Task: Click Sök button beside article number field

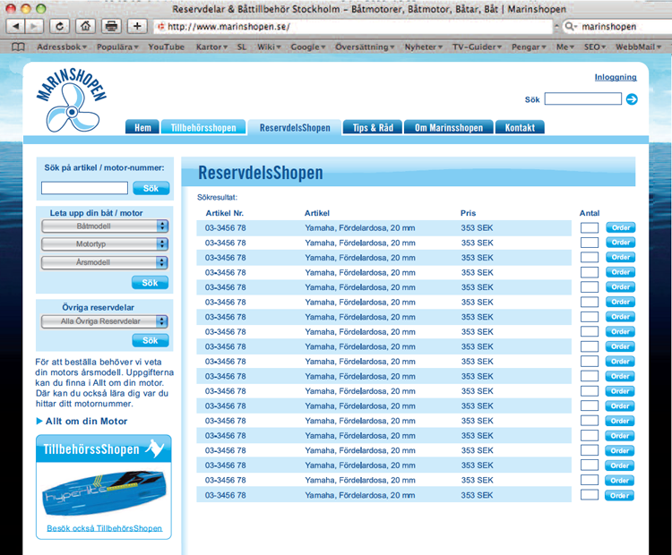Action: pyautogui.click(x=151, y=188)
